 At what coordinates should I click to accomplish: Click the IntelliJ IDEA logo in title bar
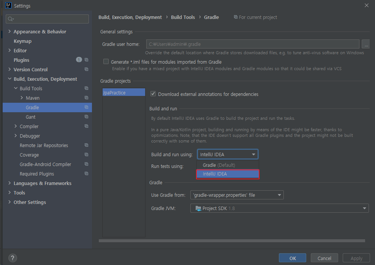click(x=8, y=5)
